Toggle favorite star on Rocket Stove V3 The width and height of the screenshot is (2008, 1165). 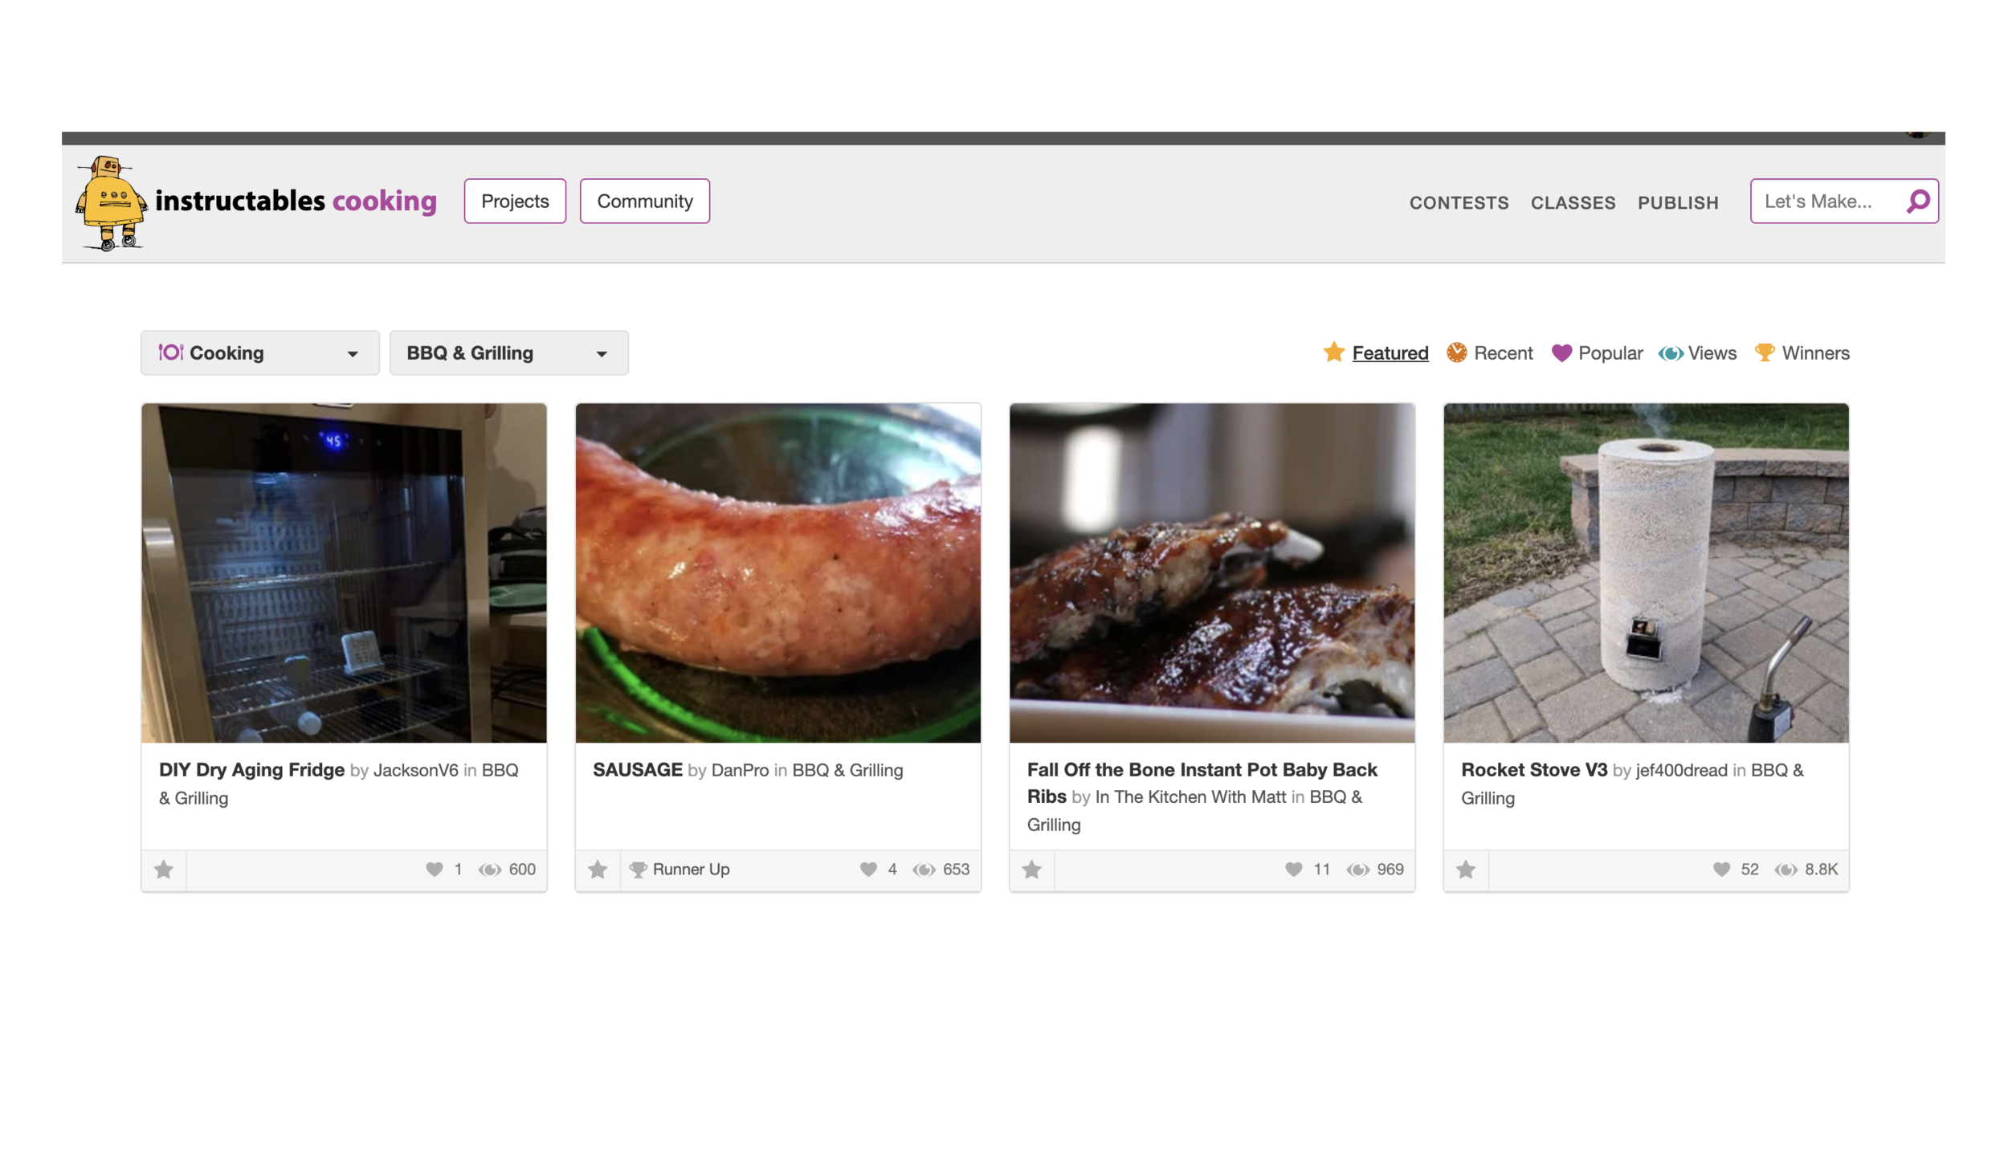pyautogui.click(x=1466, y=870)
